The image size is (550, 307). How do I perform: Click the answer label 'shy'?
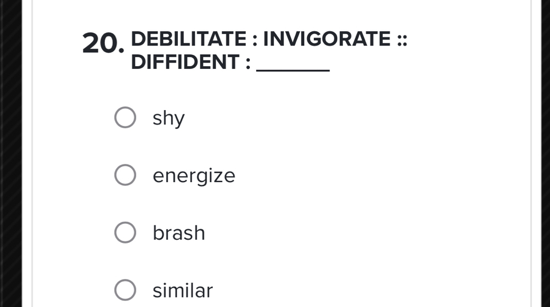[x=169, y=118]
